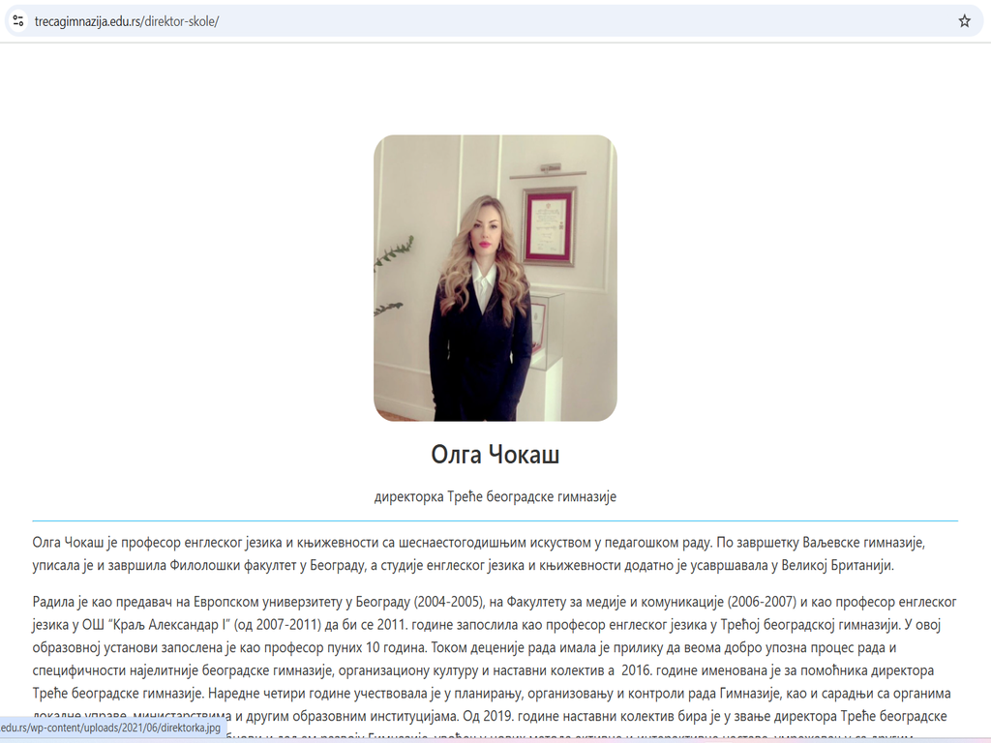Click paragraph starting Олга Чокаш је професор
Screen dimensions: 991x743
(478, 553)
